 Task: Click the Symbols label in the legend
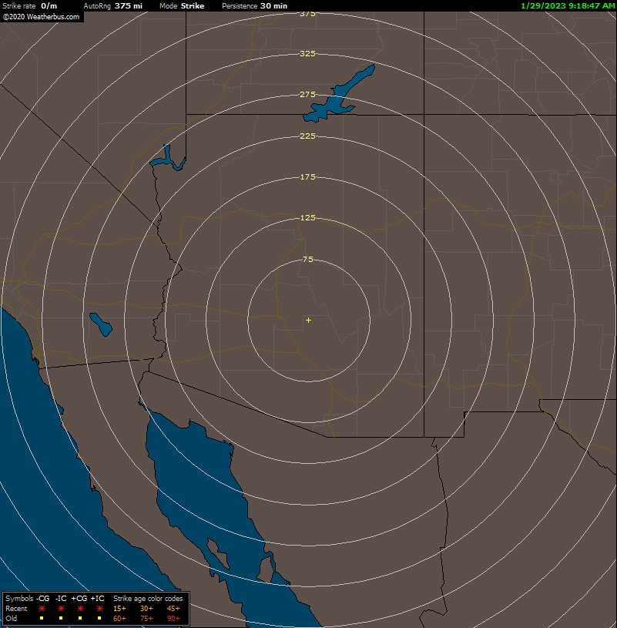click(x=19, y=599)
